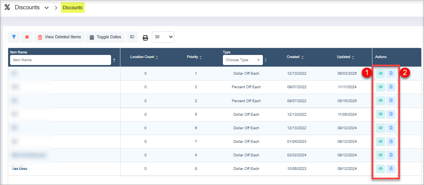424x185 pixels.
Task: Click view eye icon in priority 1 row
Action: (381, 73)
